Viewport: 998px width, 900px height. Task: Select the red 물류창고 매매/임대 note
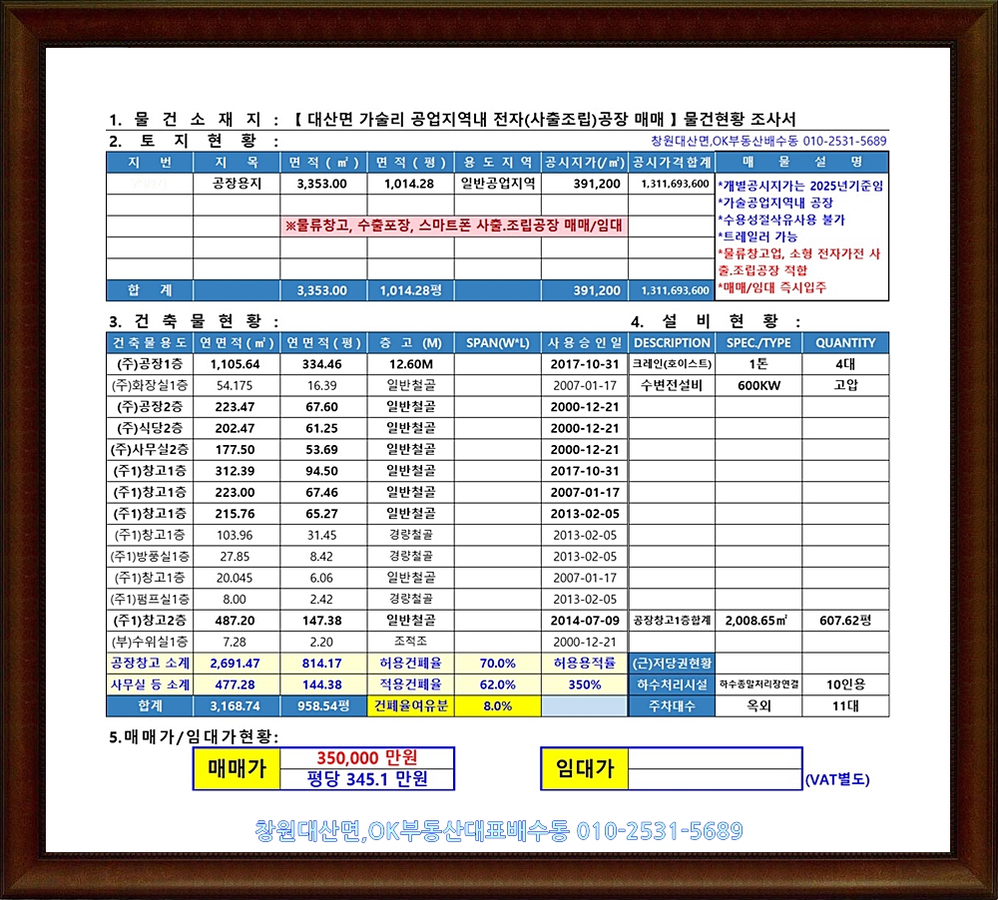[455, 226]
